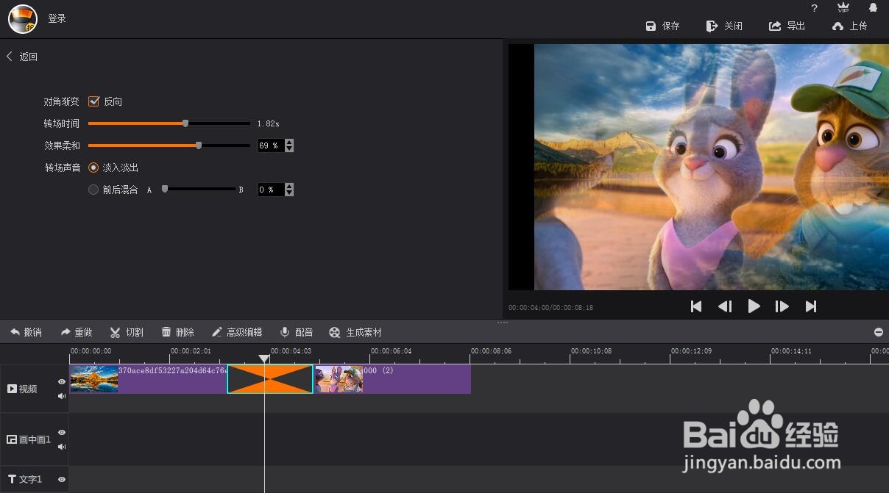
Task: Mute the 视频 track speaker icon
Action: (x=62, y=396)
